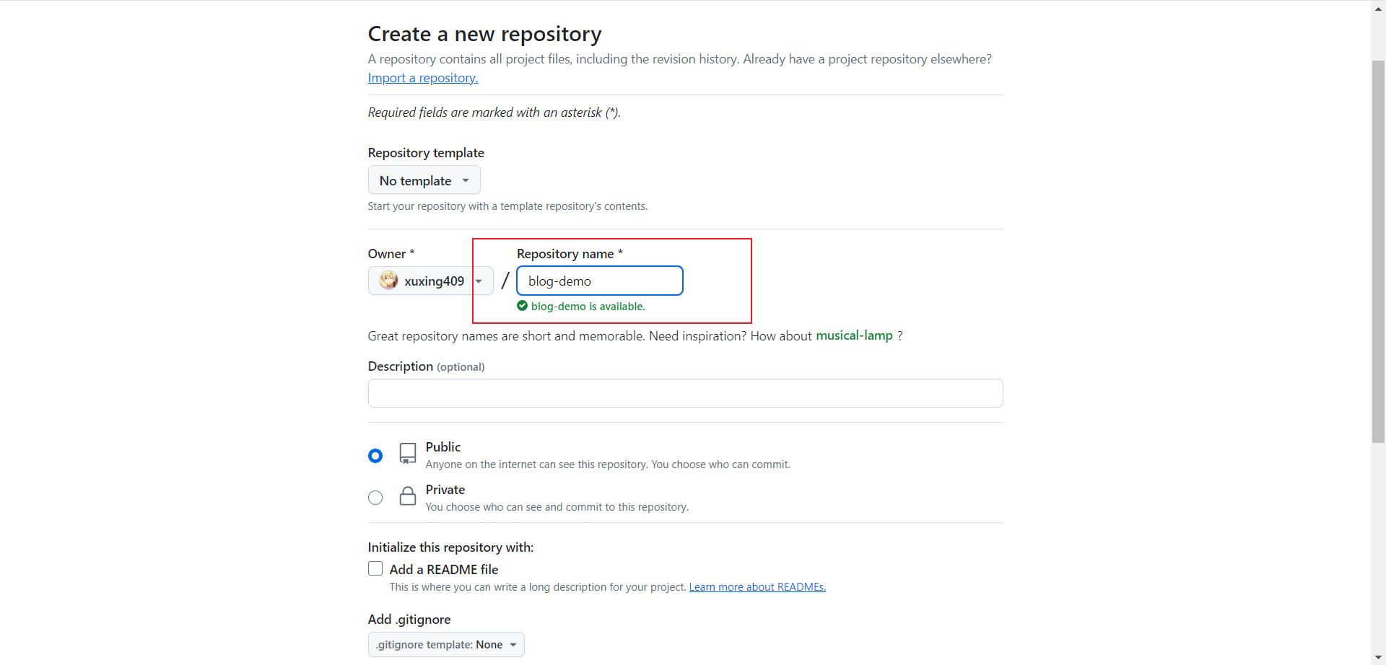This screenshot has width=1386, height=665.
Task: Click the xuxing409 owner avatar icon
Action: [x=388, y=281]
